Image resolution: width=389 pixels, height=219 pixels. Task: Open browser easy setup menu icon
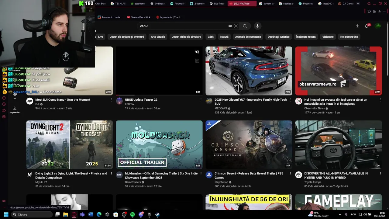pyautogui.click(x=384, y=11)
